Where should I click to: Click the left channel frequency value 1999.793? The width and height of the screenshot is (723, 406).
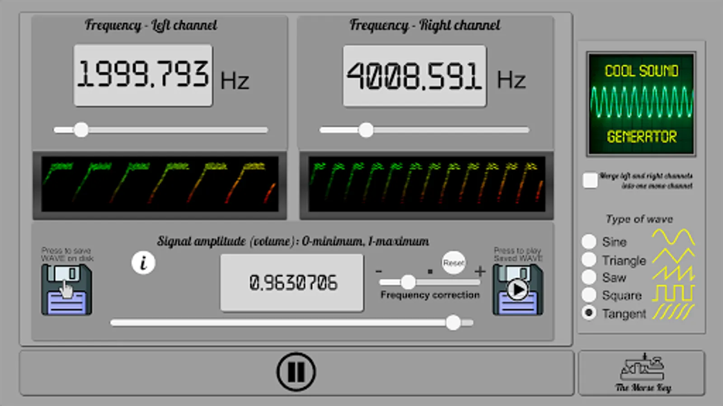pyautogui.click(x=143, y=75)
